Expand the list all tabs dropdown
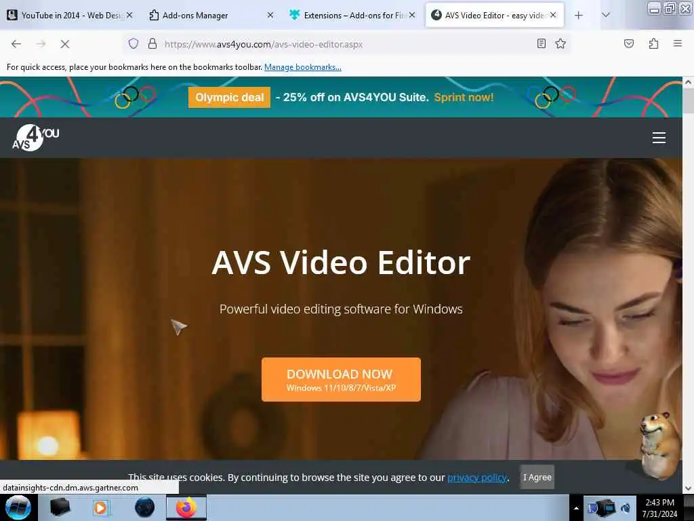 (x=606, y=16)
